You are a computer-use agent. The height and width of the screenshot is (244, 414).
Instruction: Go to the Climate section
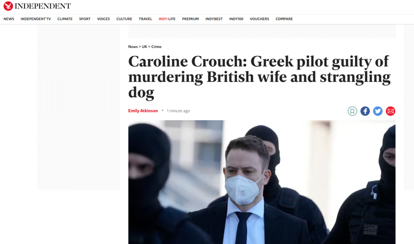coord(65,19)
